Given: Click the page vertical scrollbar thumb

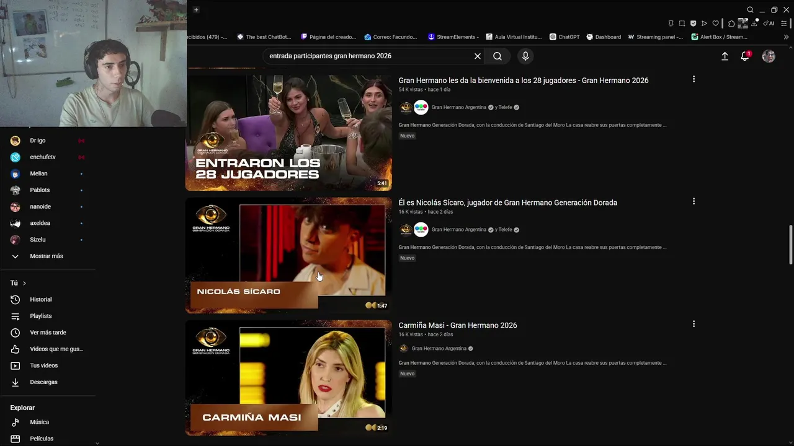Looking at the screenshot, I should point(790,245).
